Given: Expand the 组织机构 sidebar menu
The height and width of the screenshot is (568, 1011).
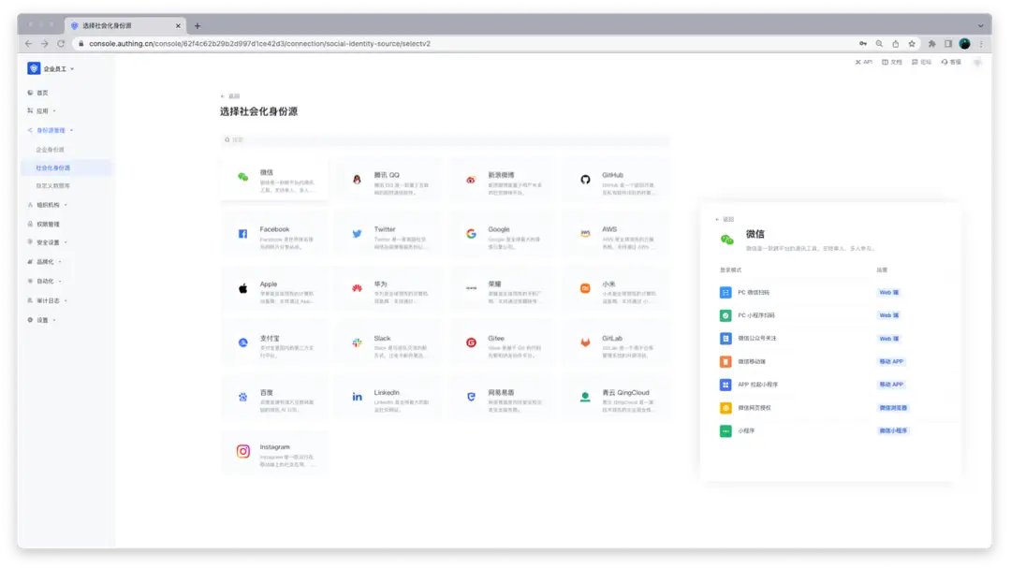Looking at the screenshot, I should point(48,205).
